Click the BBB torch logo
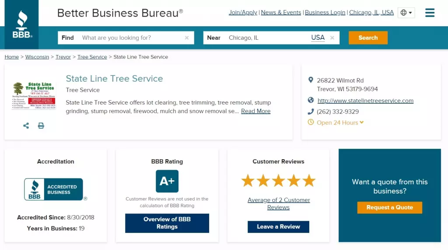The height and width of the screenshot is (250, 448). [x=22, y=24]
